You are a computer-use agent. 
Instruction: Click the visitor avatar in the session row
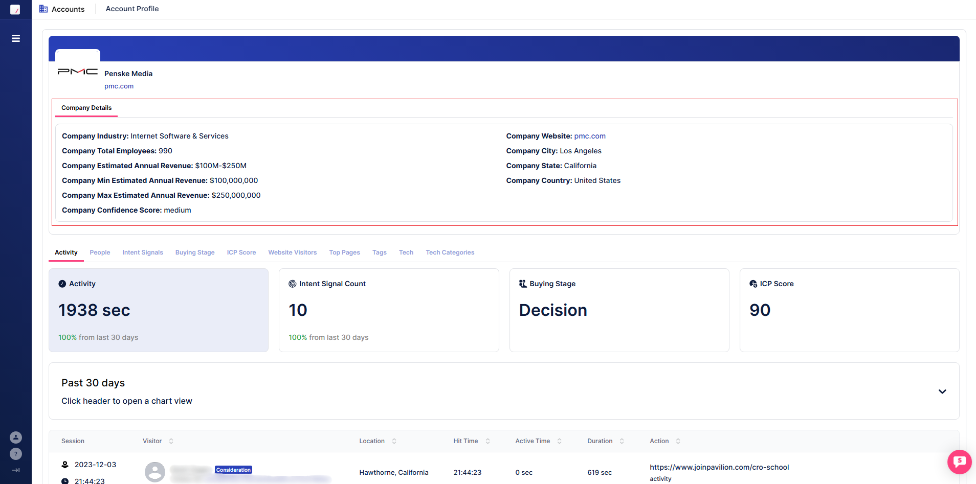(x=155, y=472)
